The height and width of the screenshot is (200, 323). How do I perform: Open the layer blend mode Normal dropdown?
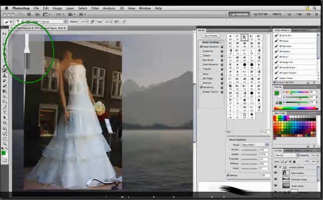(x=287, y=156)
